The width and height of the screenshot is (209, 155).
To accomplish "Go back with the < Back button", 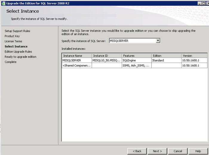I will [137, 151].
